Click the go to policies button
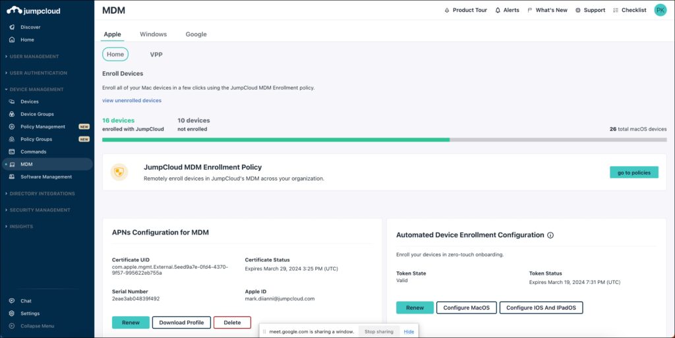 click(633, 173)
